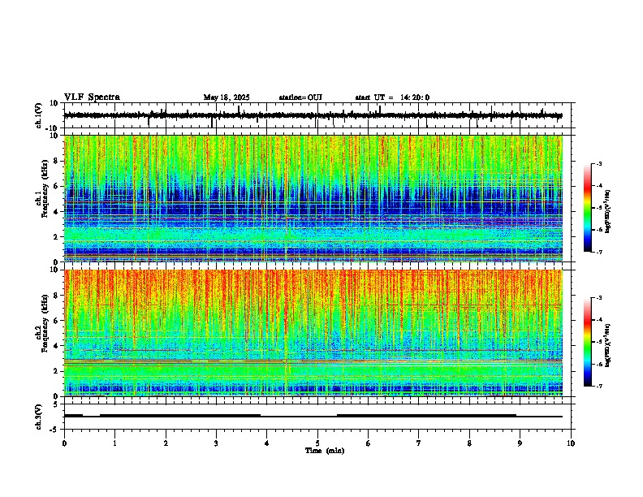Image resolution: width=643 pixels, height=497 pixels.
Task: Click time axis tick label "0"
Action: pyautogui.click(x=64, y=443)
